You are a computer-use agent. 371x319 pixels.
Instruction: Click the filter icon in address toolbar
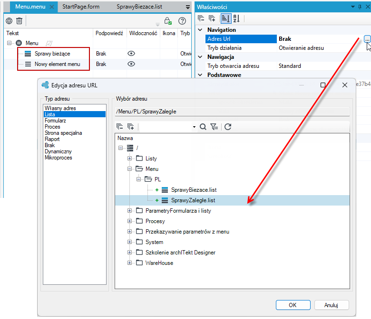point(214,127)
